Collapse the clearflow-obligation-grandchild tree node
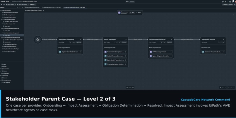 click(1, 28)
